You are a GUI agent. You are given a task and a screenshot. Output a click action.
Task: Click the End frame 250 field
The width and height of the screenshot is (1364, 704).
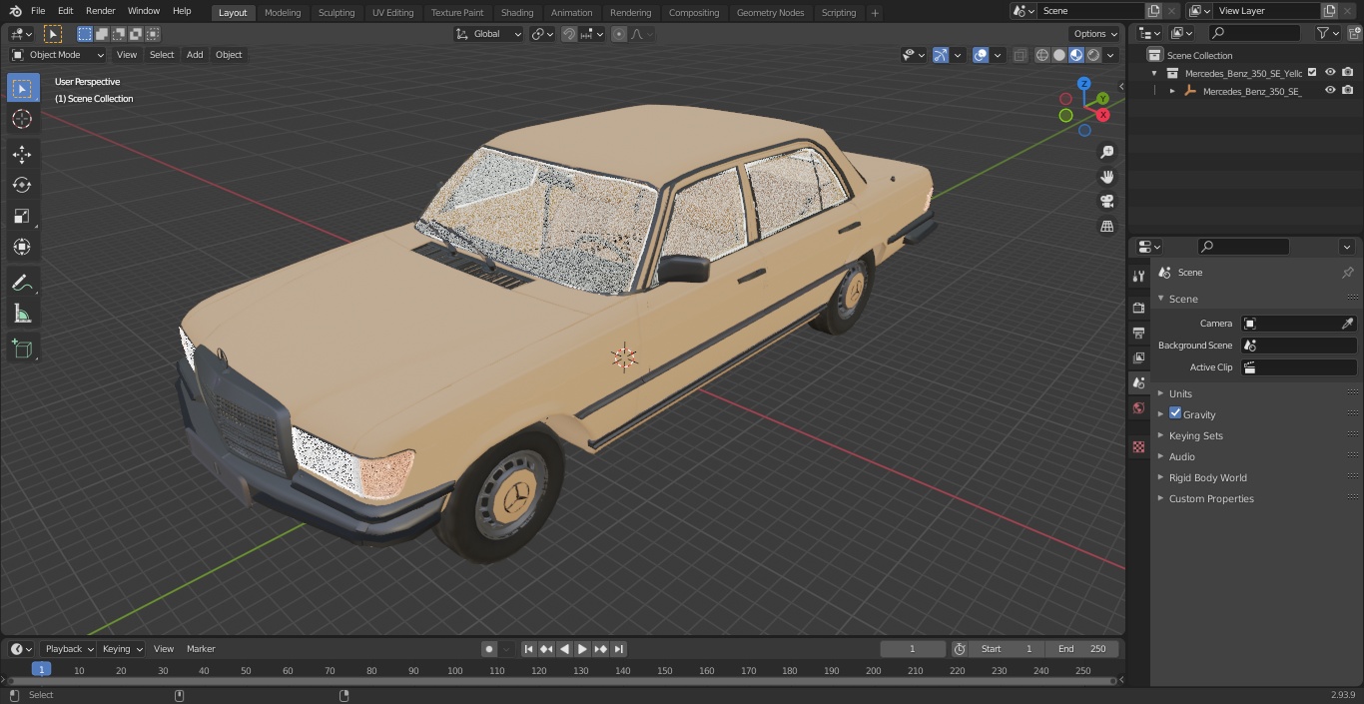click(x=1082, y=649)
